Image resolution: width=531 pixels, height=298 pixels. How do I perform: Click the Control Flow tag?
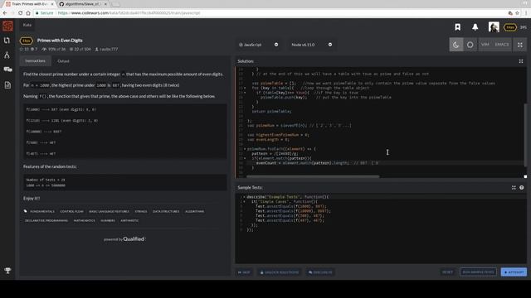(x=71, y=212)
